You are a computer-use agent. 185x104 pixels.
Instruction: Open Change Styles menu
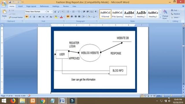coord(165,14)
